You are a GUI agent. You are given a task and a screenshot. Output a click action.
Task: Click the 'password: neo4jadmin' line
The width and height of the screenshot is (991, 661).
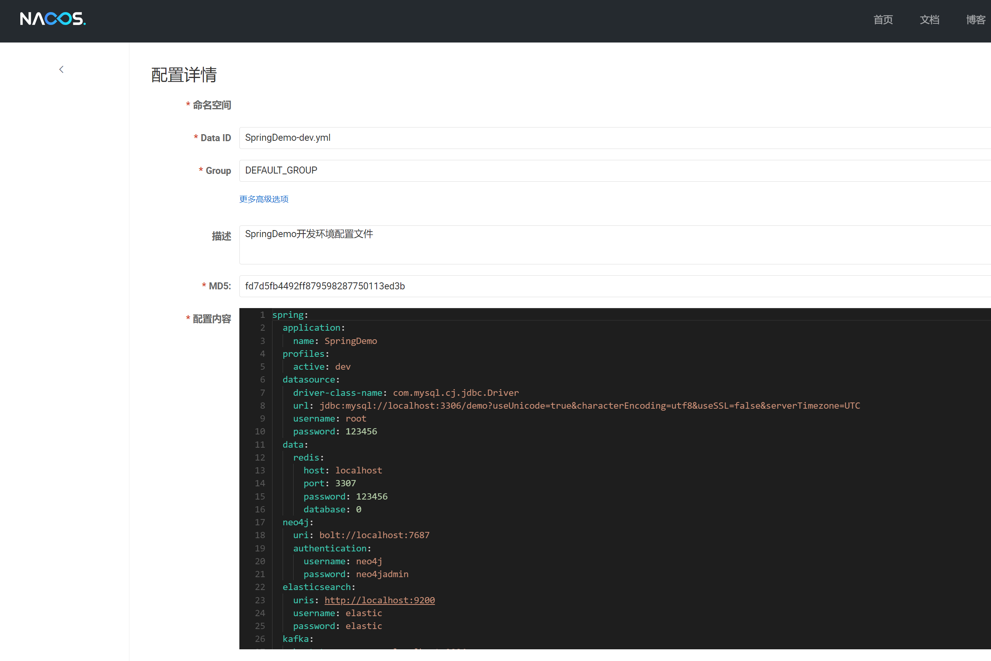pos(356,574)
